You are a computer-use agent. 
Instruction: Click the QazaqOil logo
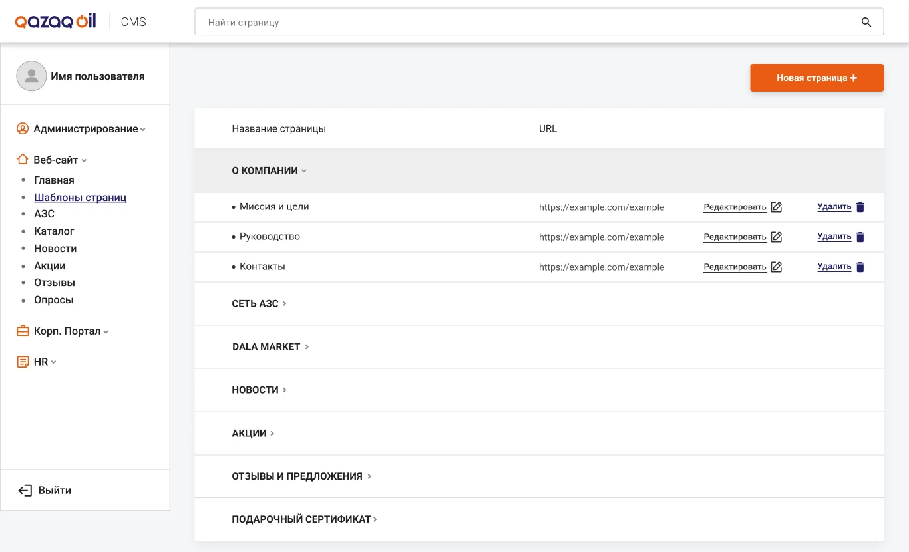56,21
